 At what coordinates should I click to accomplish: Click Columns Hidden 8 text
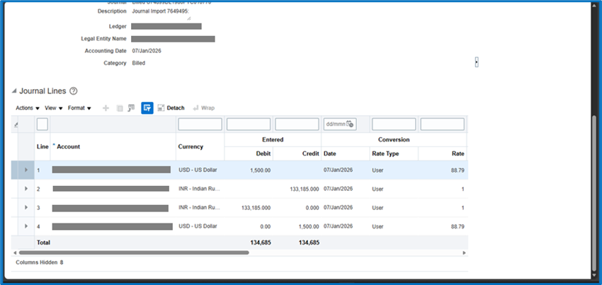tap(40, 263)
